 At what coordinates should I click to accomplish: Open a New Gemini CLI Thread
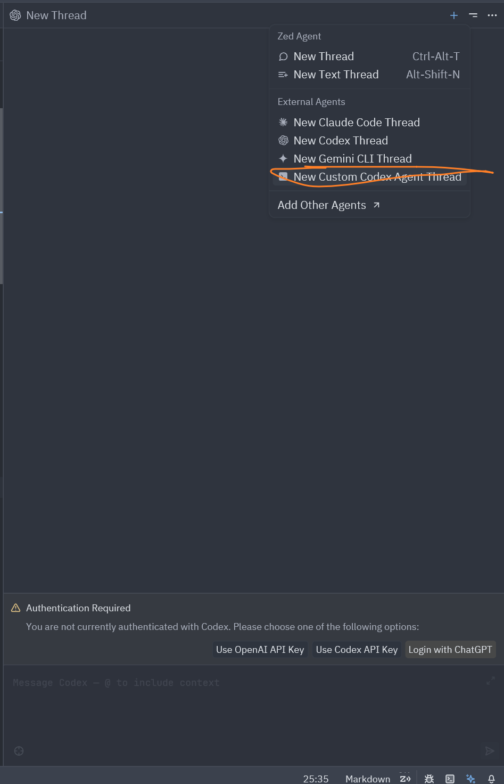(x=352, y=159)
